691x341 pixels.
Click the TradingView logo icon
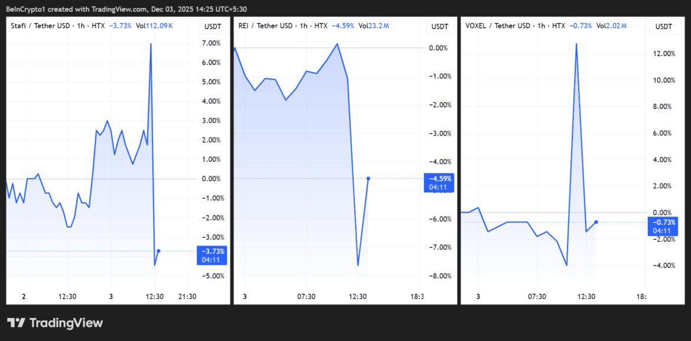point(16,323)
